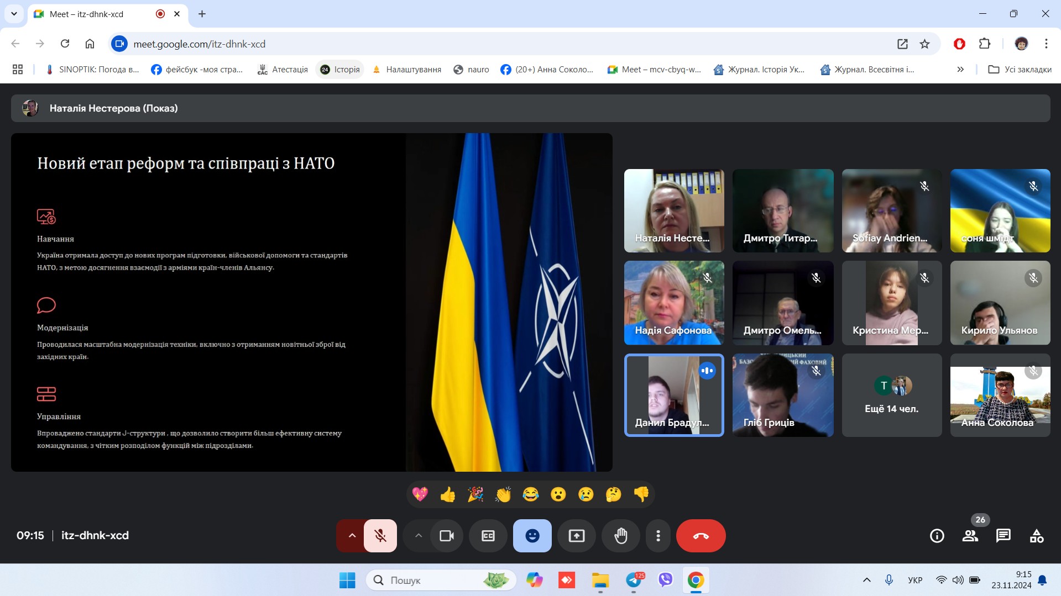
Task: Expand audio settings arrow next to microphone
Action: point(352,535)
